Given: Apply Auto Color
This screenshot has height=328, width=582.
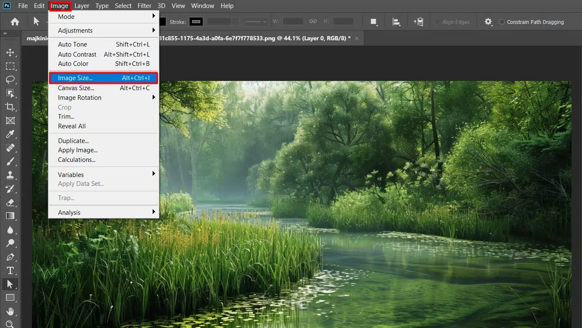Looking at the screenshot, I should click(x=103, y=64).
